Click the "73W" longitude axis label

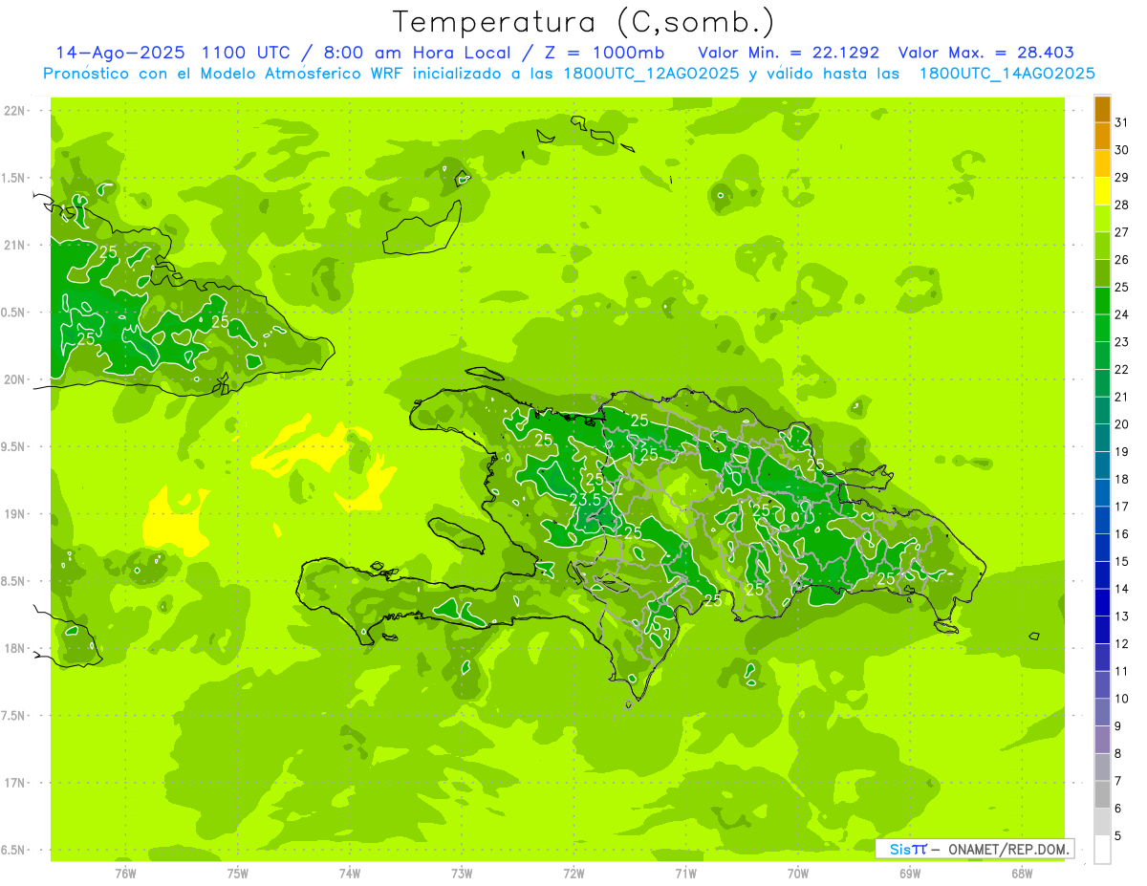pos(462,873)
